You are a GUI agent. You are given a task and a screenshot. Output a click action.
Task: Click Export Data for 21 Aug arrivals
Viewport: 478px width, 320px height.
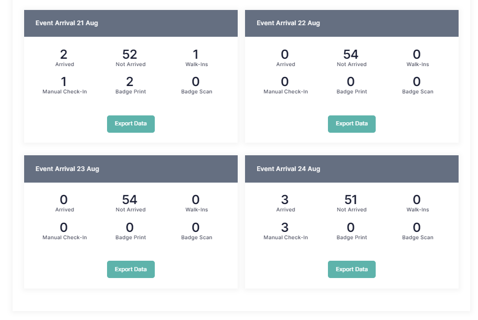(131, 124)
